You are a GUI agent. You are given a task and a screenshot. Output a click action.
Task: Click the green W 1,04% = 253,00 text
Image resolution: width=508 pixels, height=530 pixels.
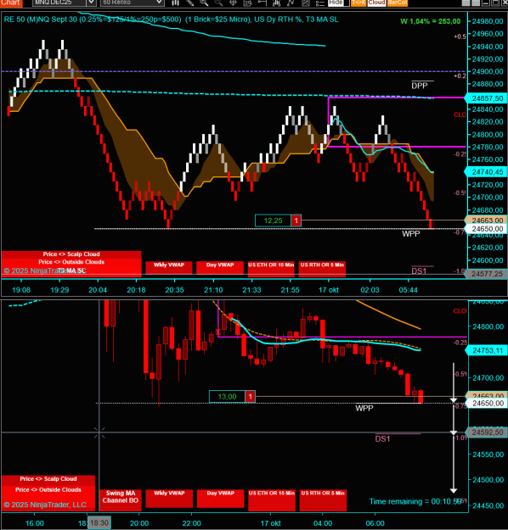coord(431,21)
